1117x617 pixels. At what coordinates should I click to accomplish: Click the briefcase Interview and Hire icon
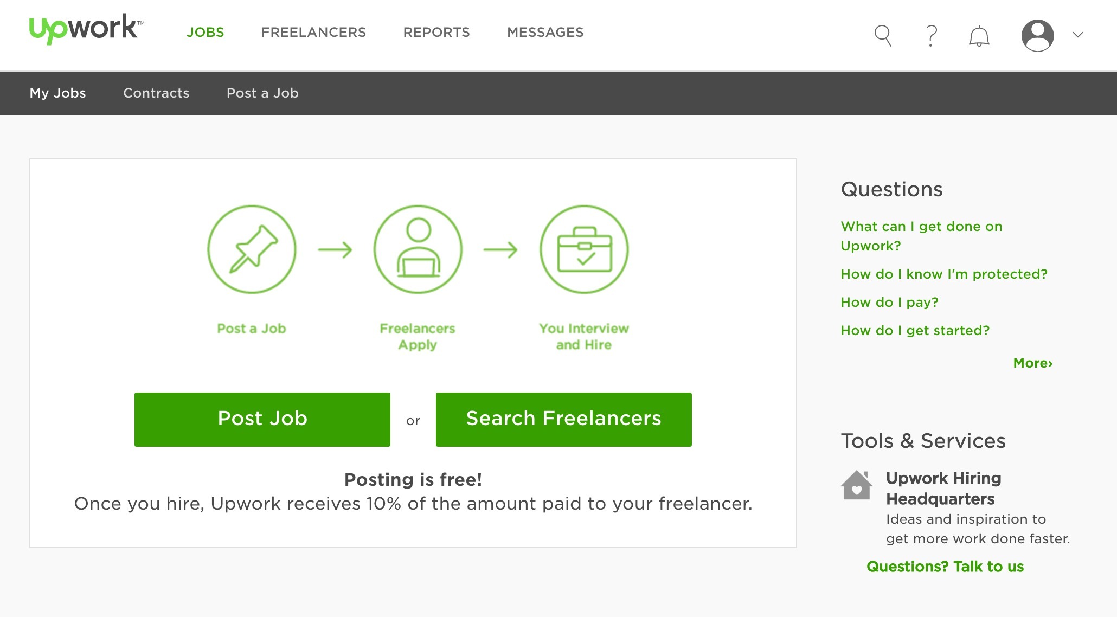tap(584, 249)
